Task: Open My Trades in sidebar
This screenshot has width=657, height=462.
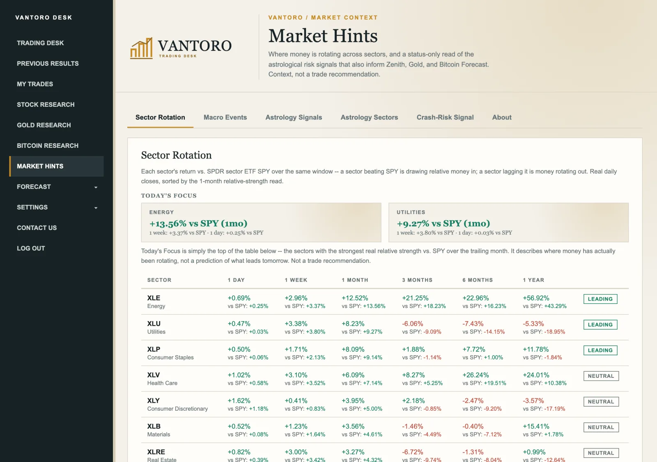Action: coord(35,84)
